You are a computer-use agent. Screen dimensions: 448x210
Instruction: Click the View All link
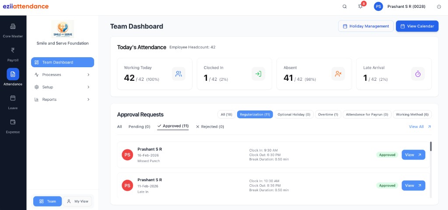[x=416, y=127]
